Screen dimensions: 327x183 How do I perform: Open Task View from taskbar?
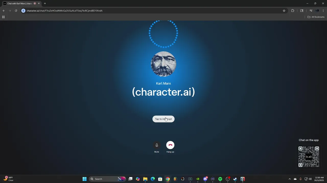click(x=130, y=179)
